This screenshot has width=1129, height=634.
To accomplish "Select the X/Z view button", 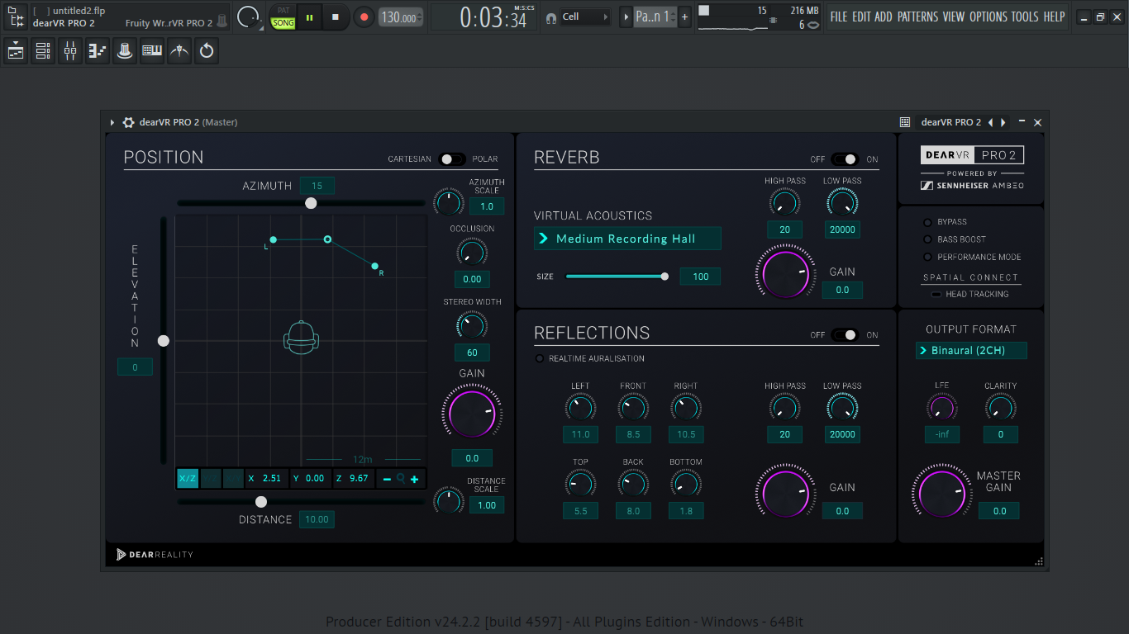I will tap(188, 479).
